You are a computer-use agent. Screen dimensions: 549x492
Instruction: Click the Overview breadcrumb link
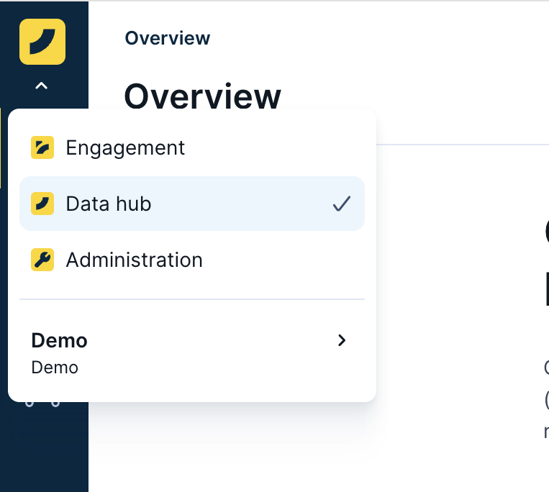tap(168, 38)
